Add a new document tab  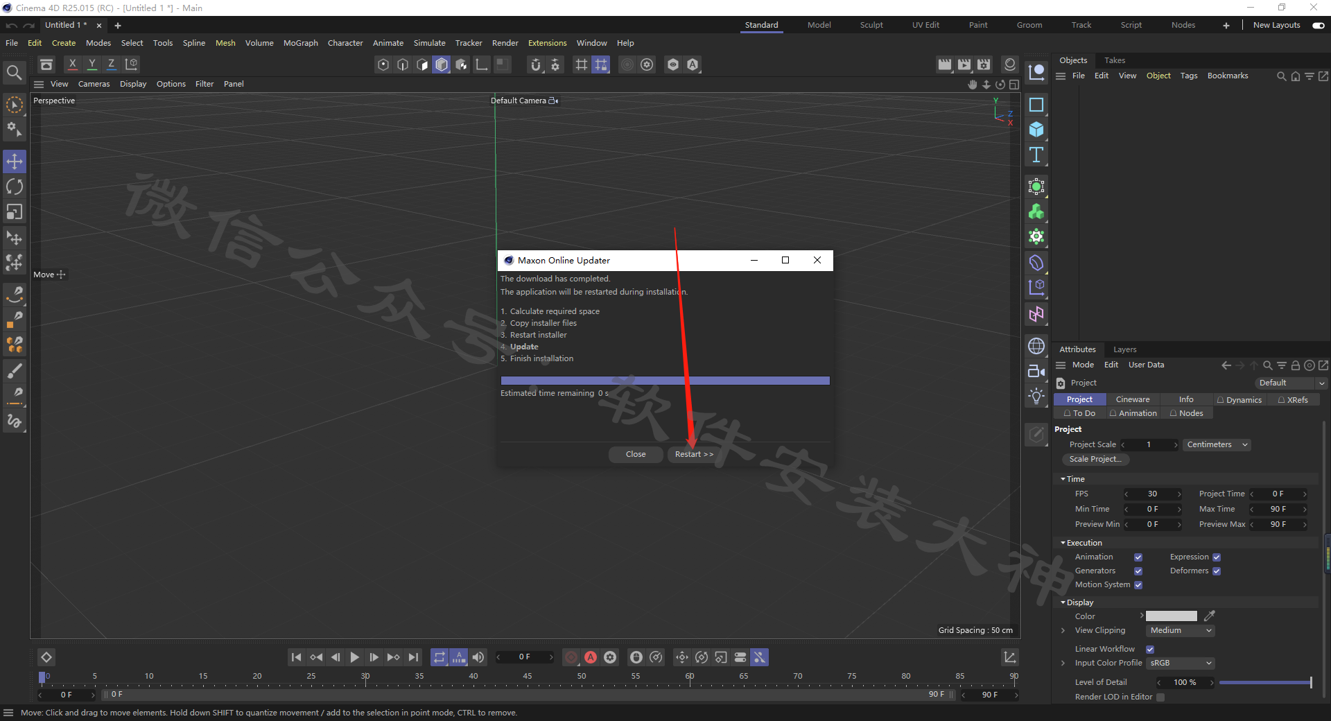tap(118, 26)
